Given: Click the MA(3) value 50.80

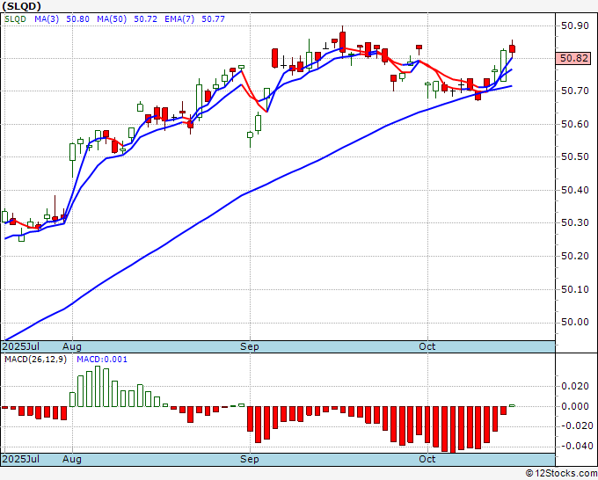Looking at the screenshot, I should point(77,19).
